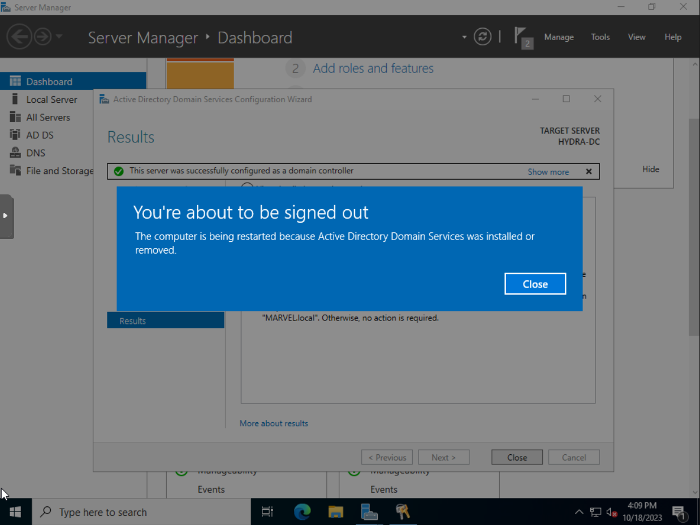Click the Notifications flag icon
The height and width of the screenshot is (525, 700).
click(522, 37)
